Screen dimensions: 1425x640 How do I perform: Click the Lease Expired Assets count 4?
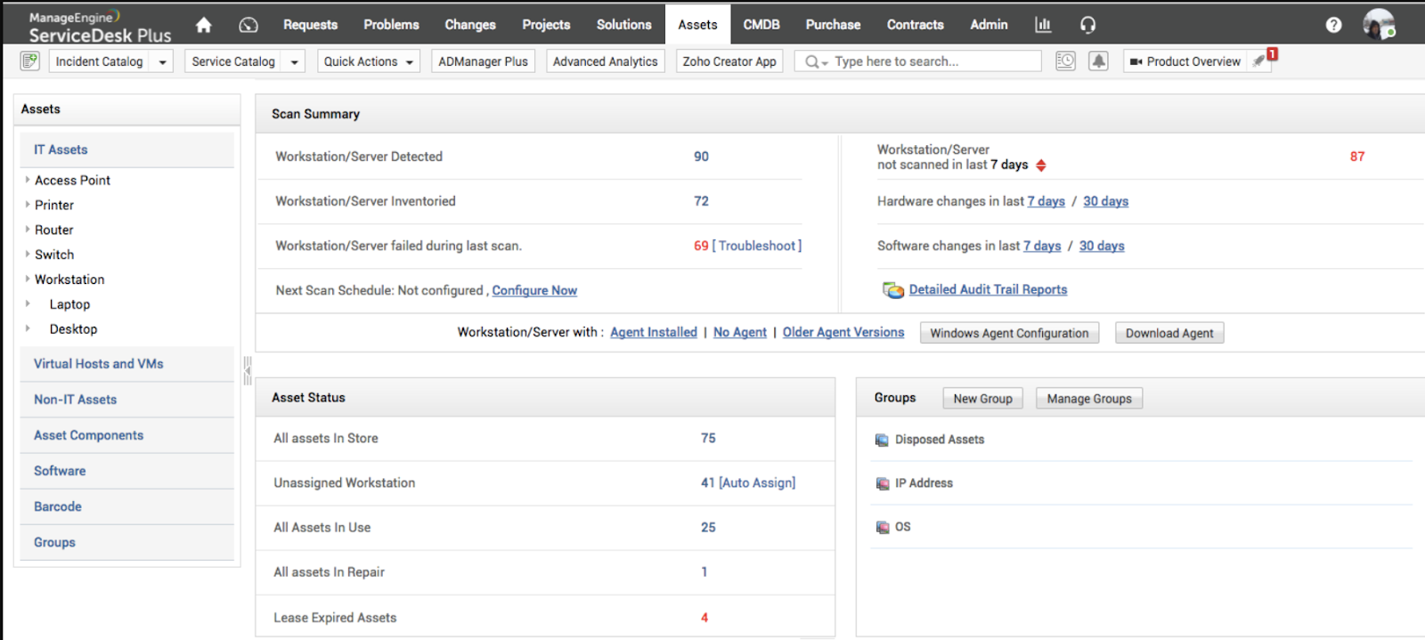click(x=704, y=618)
